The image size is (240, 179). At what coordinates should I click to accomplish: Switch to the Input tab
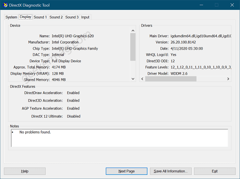85,17
